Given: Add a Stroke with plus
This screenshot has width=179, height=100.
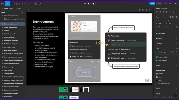Looking at the screenshot, I should [177, 66].
